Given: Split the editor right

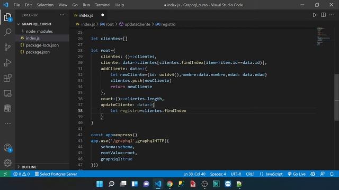Looking at the screenshot, I should [323, 15].
